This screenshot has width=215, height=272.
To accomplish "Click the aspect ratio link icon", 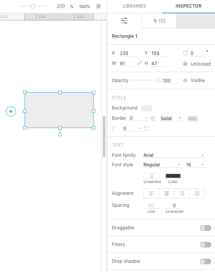I will coord(139,63).
